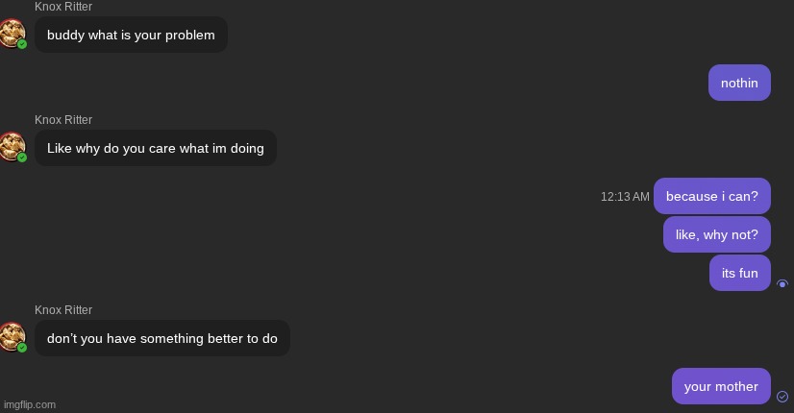
Task: Click the avatar beside "don't you have something better"
Action: pyautogui.click(x=12, y=337)
